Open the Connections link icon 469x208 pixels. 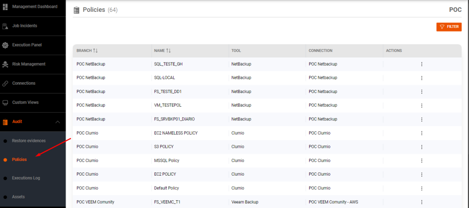point(5,83)
